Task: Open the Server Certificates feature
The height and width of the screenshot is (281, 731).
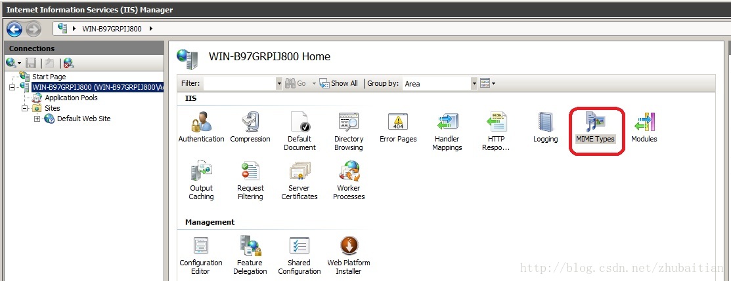Action: (x=299, y=181)
